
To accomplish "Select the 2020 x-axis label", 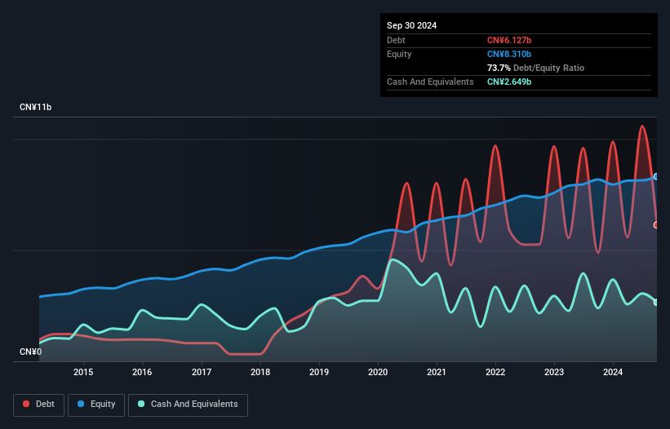I will click(x=378, y=372).
